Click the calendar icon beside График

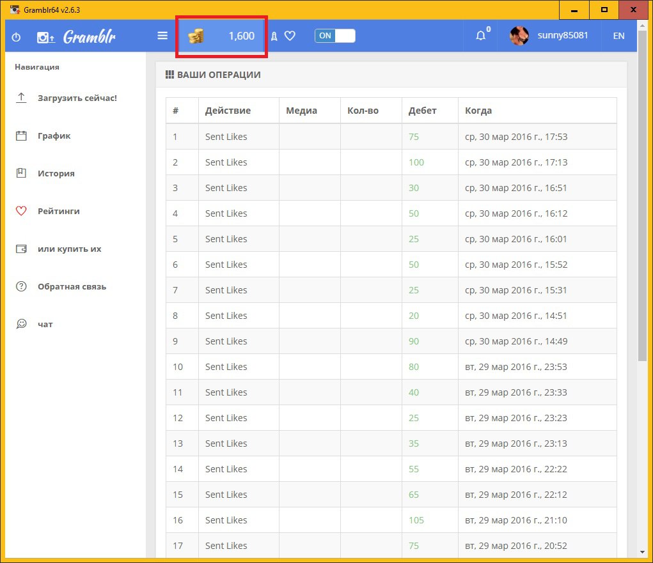tap(21, 135)
